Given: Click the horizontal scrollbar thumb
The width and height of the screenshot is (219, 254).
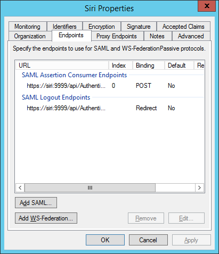Looking at the screenshot, I should click(x=90, y=187).
